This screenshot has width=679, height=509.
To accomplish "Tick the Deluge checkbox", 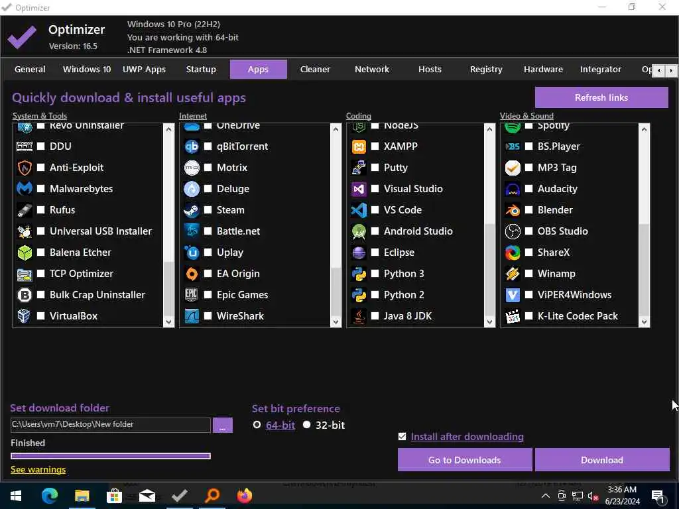I will [208, 189].
